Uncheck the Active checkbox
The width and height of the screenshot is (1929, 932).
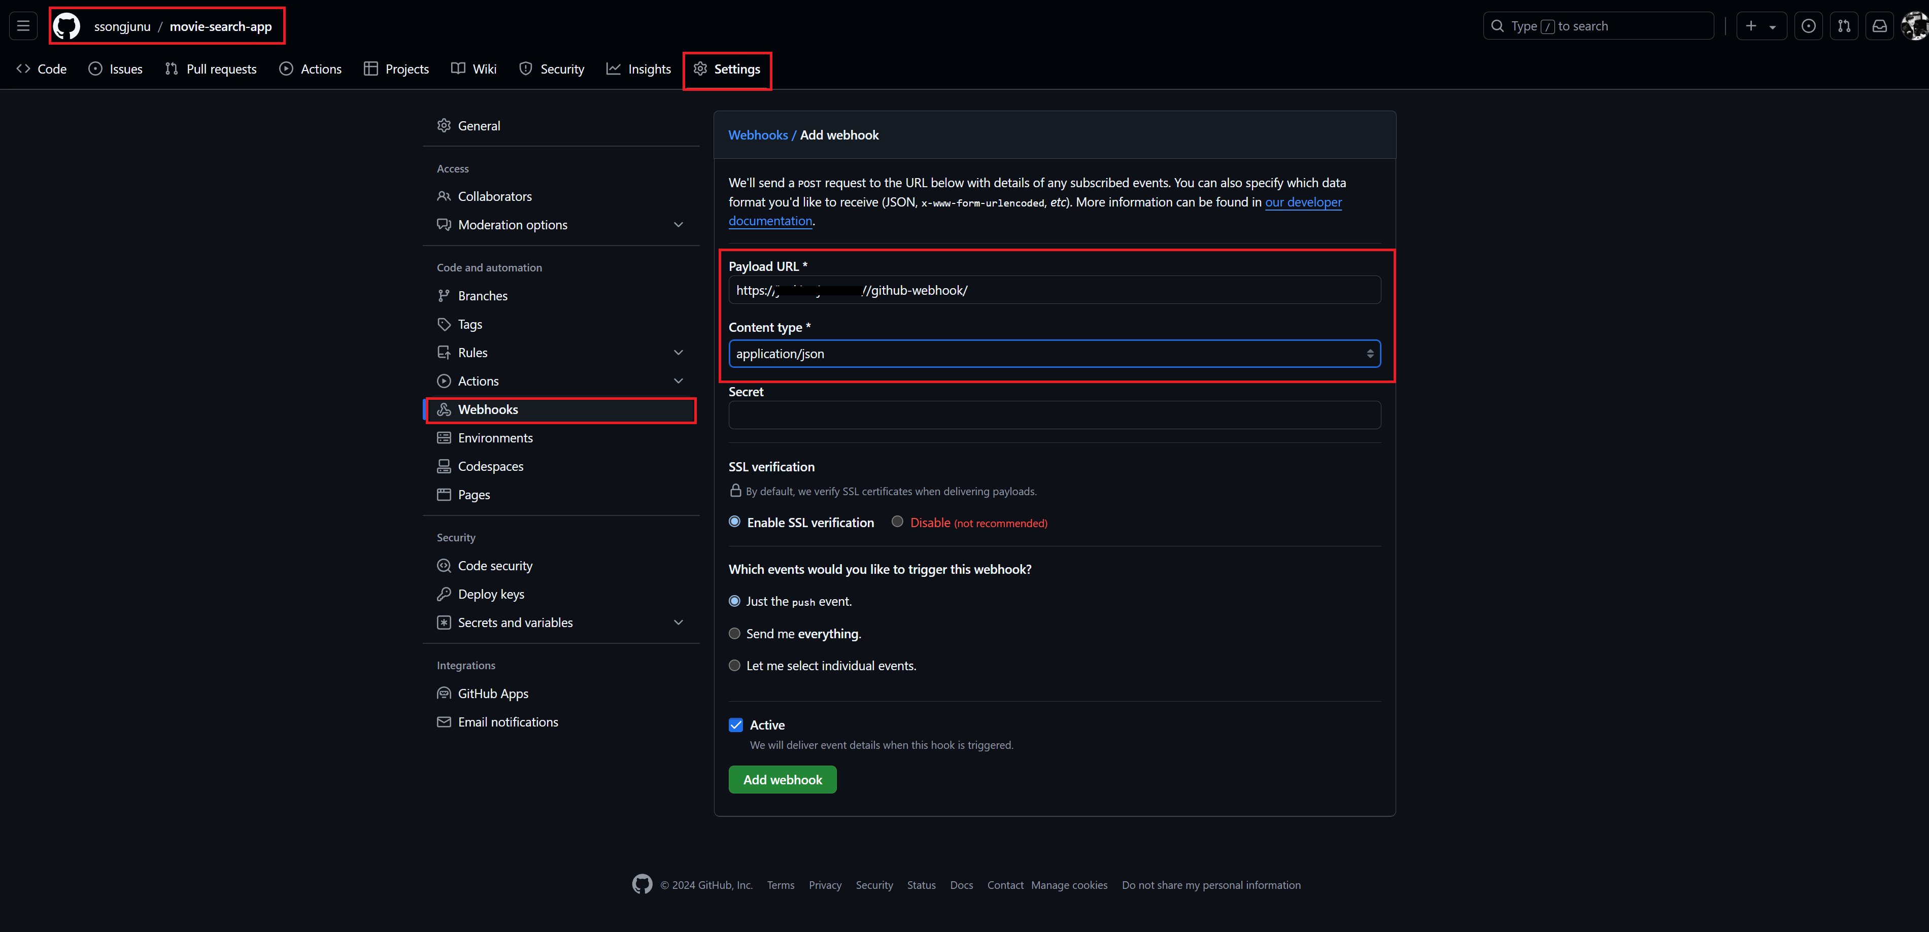[736, 724]
